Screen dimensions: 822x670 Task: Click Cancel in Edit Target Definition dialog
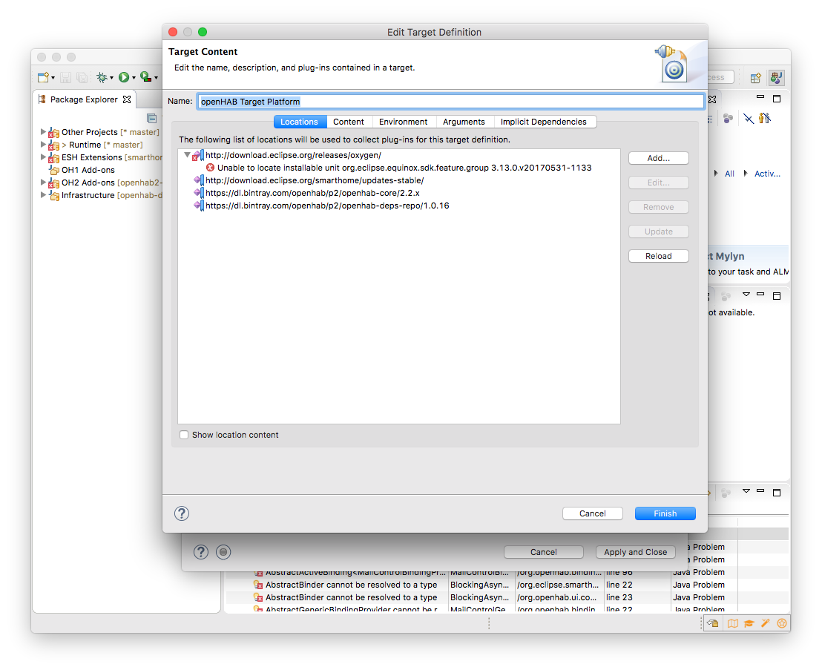click(592, 513)
